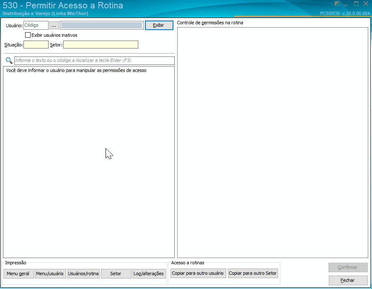The width and height of the screenshot is (372, 289).
Task: Enable Exibir usuários inativos checkbox
Action: [28, 35]
